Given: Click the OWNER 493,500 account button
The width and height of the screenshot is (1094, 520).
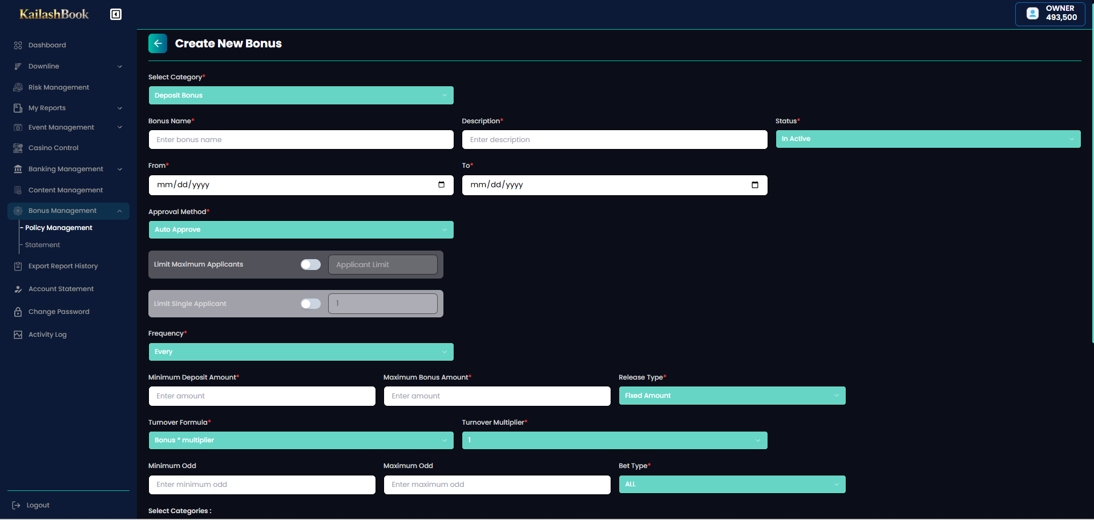Looking at the screenshot, I should click(x=1050, y=14).
